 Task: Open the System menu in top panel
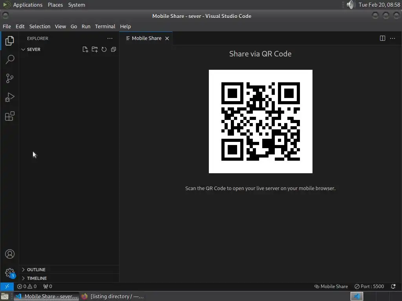point(77,5)
